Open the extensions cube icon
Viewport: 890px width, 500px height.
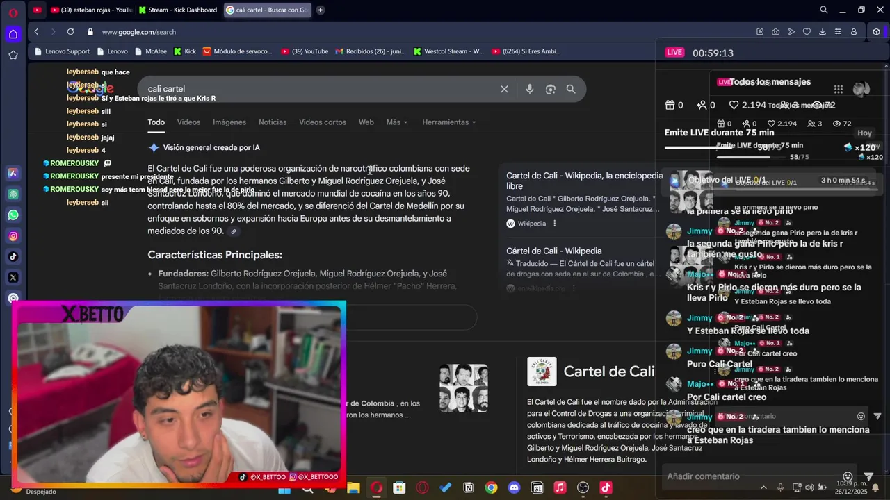(876, 32)
